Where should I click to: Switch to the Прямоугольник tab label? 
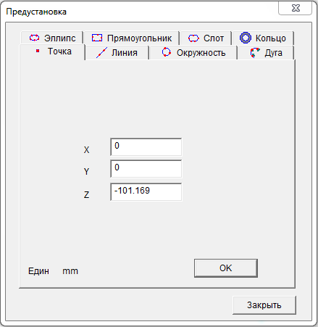(139, 38)
